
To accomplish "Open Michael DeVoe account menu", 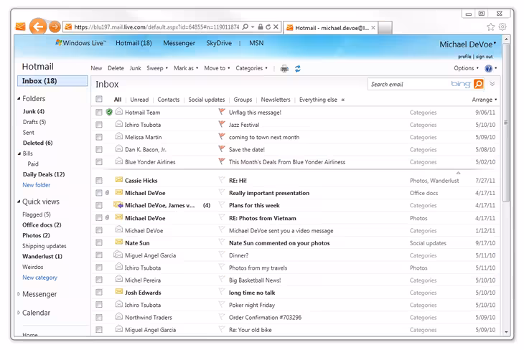I will click(467, 44).
